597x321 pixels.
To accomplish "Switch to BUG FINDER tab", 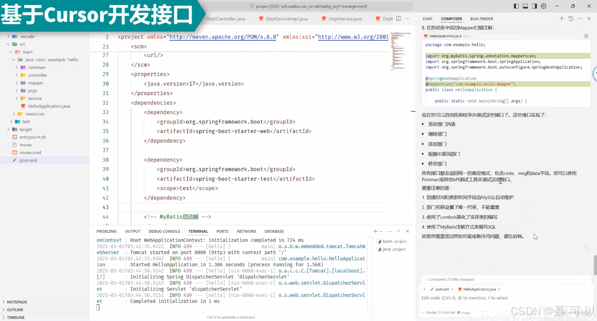I will click(482, 19).
